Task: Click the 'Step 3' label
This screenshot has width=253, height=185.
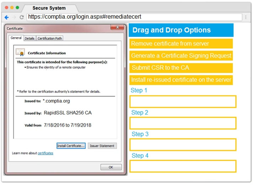Action: click(x=140, y=134)
